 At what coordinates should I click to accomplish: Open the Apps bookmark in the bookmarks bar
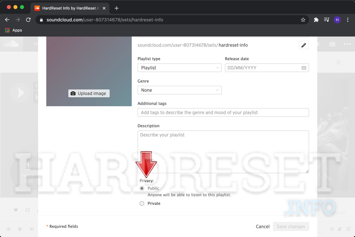pyautogui.click(x=13, y=30)
